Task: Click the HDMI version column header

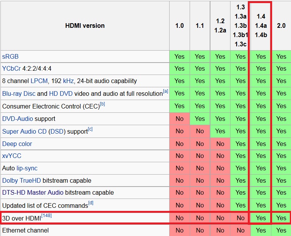Action: [x=85, y=26]
